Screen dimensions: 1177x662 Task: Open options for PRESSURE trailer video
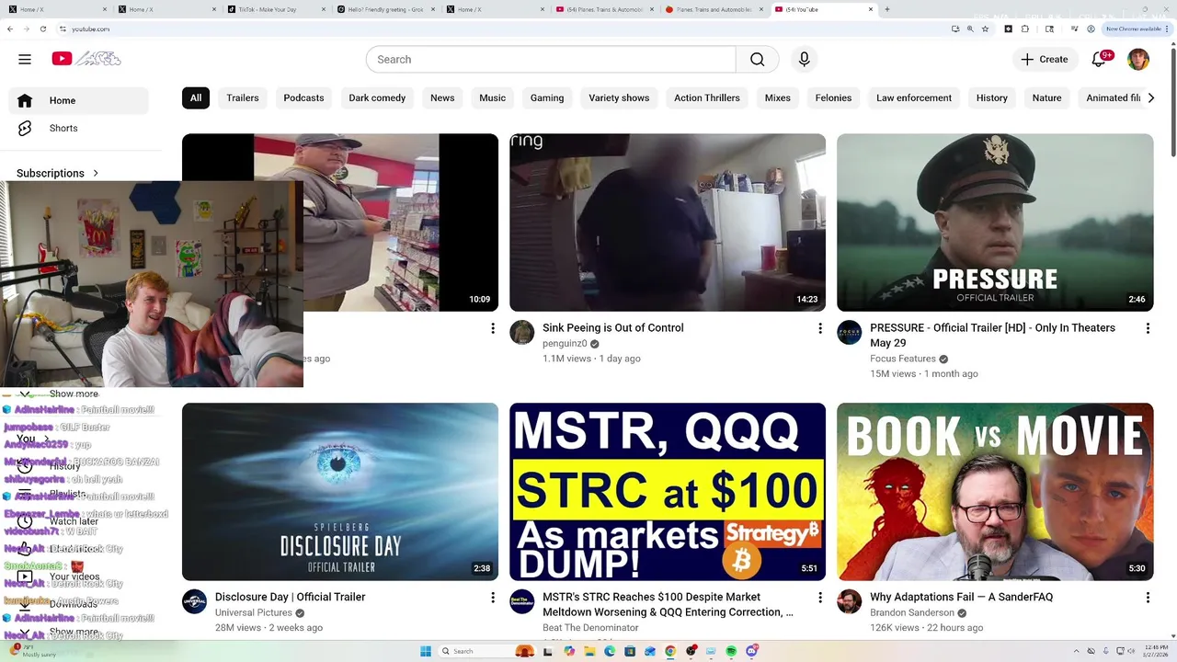(x=1148, y=328)
